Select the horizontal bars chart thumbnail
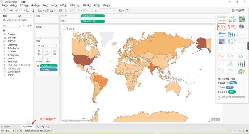The width and height of the screenshot is (249, 134). [222, 34]
